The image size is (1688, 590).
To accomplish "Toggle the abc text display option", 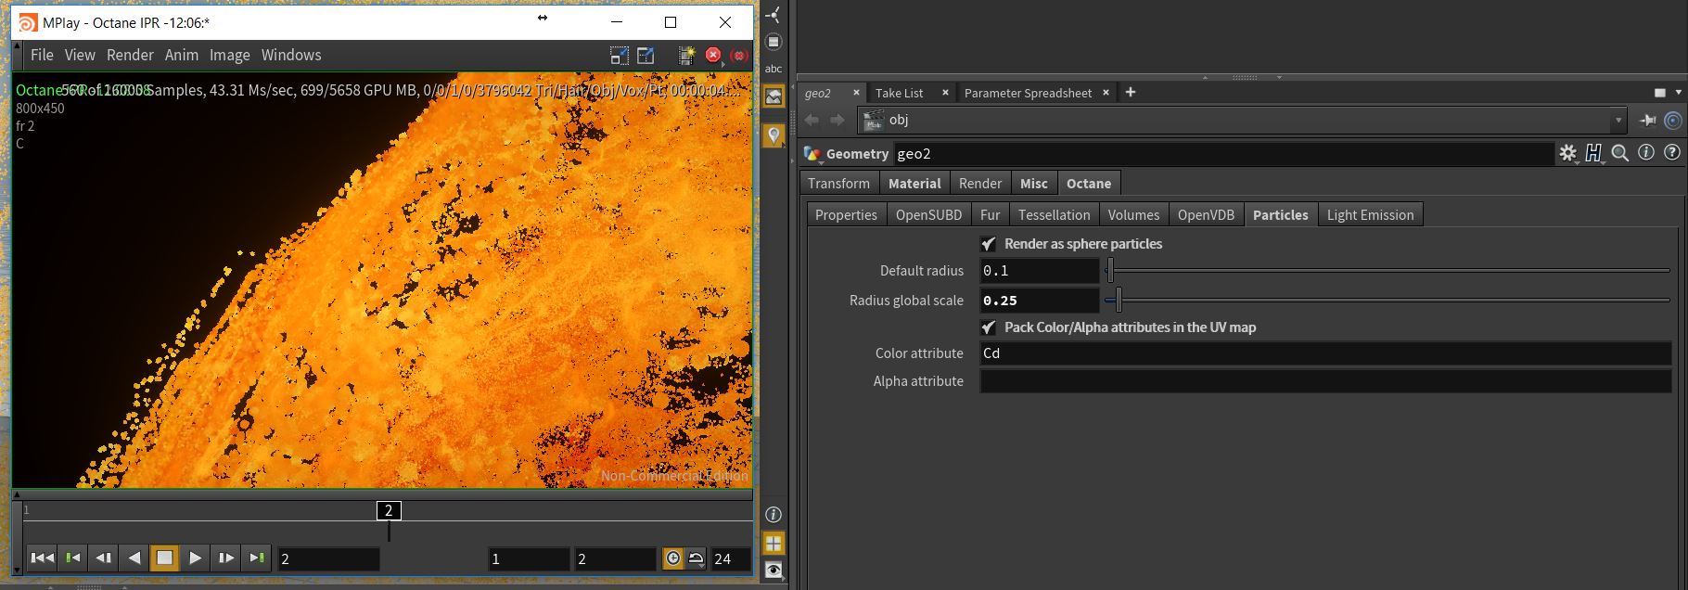I will tap(774, 69).
